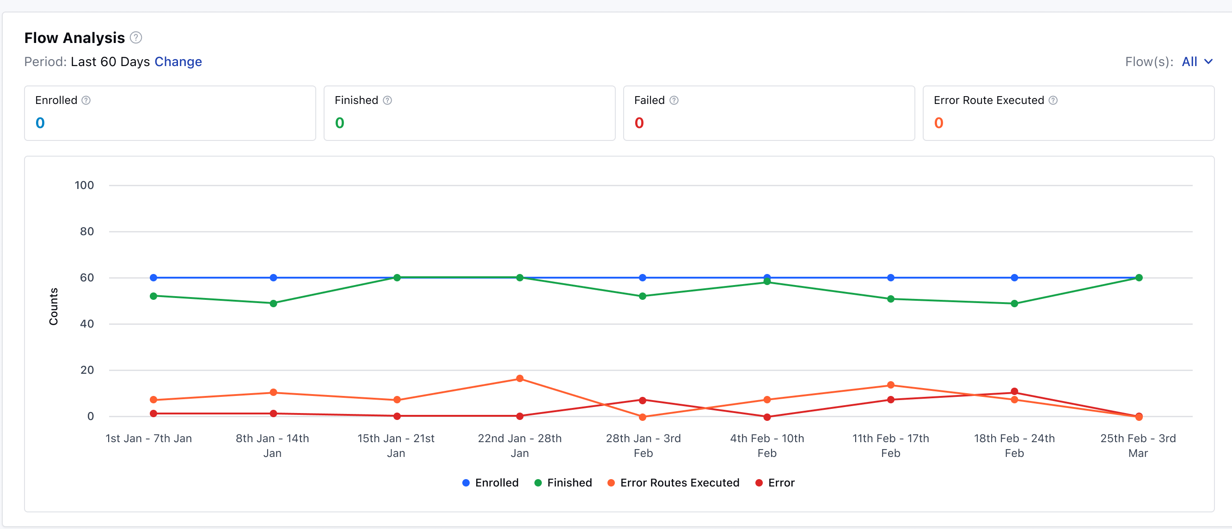Screen dimensions: 1232x529
Task: Click the Finished count card
Action: [x=469, y=113]
